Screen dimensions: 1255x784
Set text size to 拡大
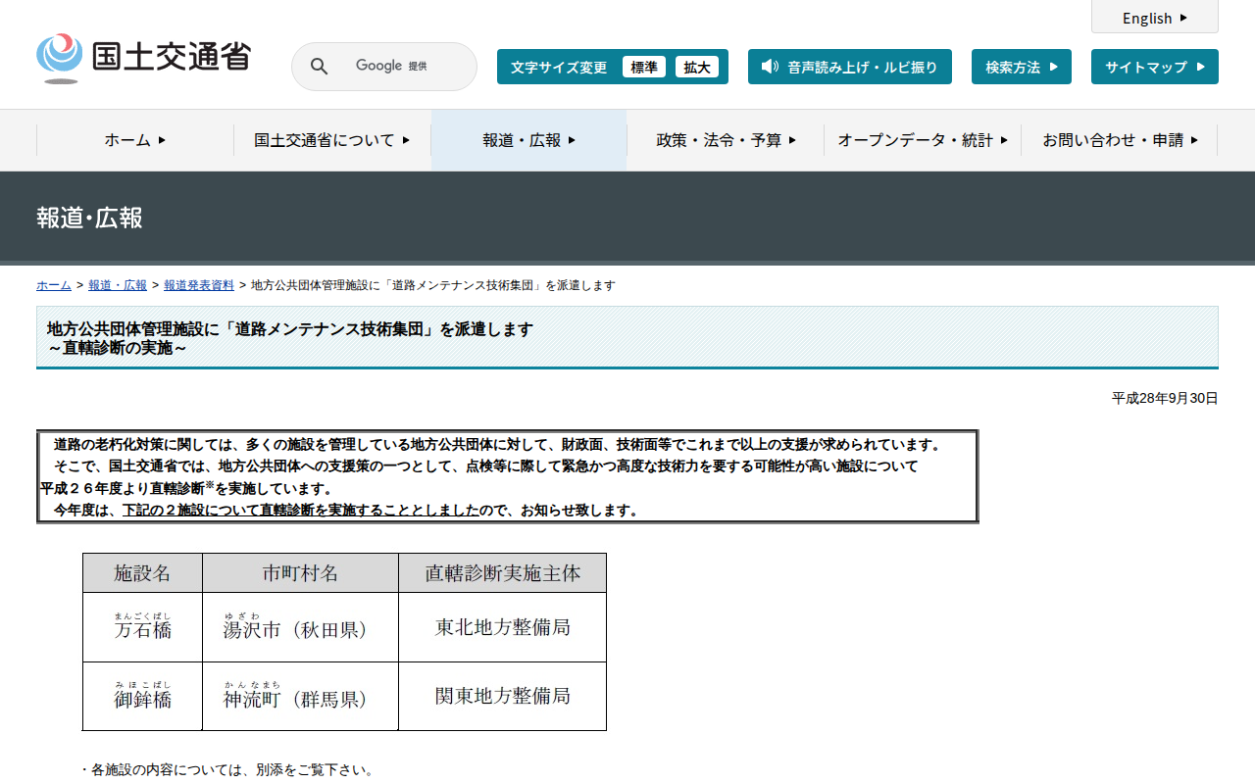696,67
